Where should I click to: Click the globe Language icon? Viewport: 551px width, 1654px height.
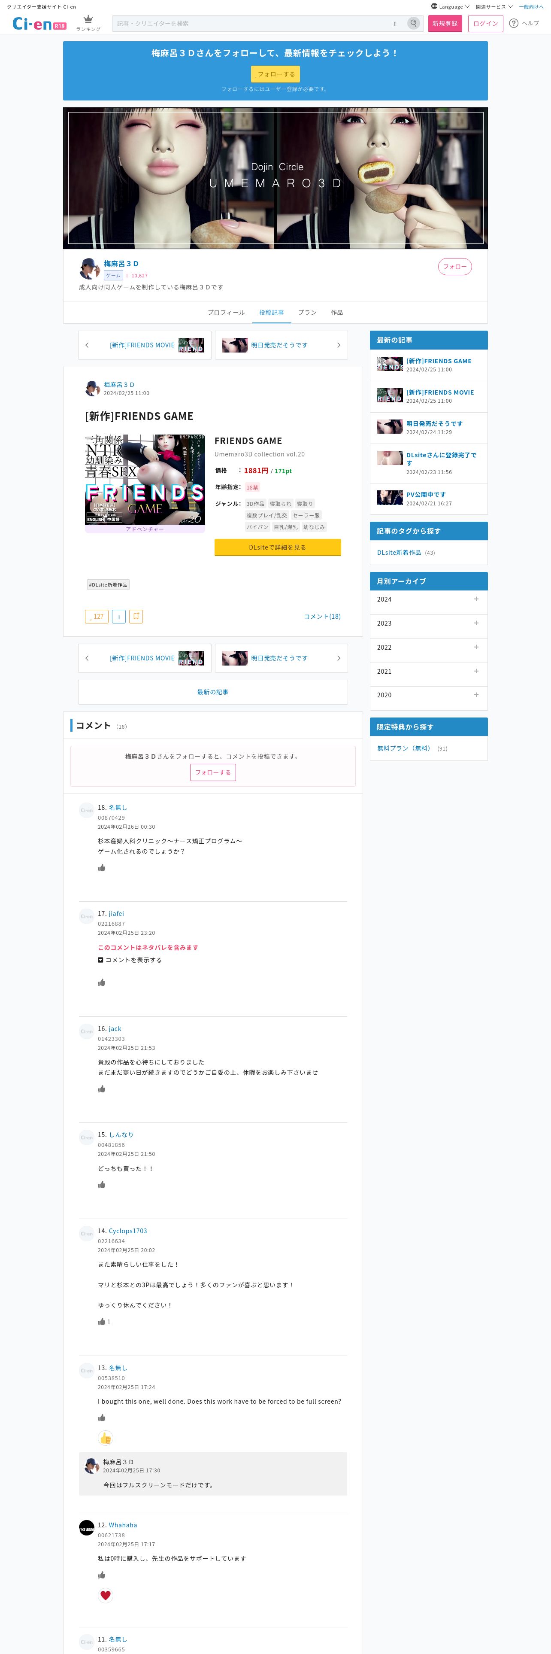point(434,6)
